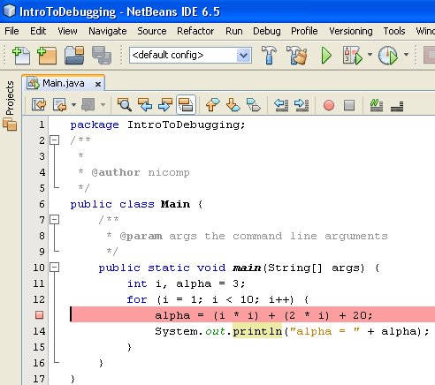The height and width of the screenshot is (385, 435).
Task: Open the Refactor menu
Action: (x=195, y=31)
